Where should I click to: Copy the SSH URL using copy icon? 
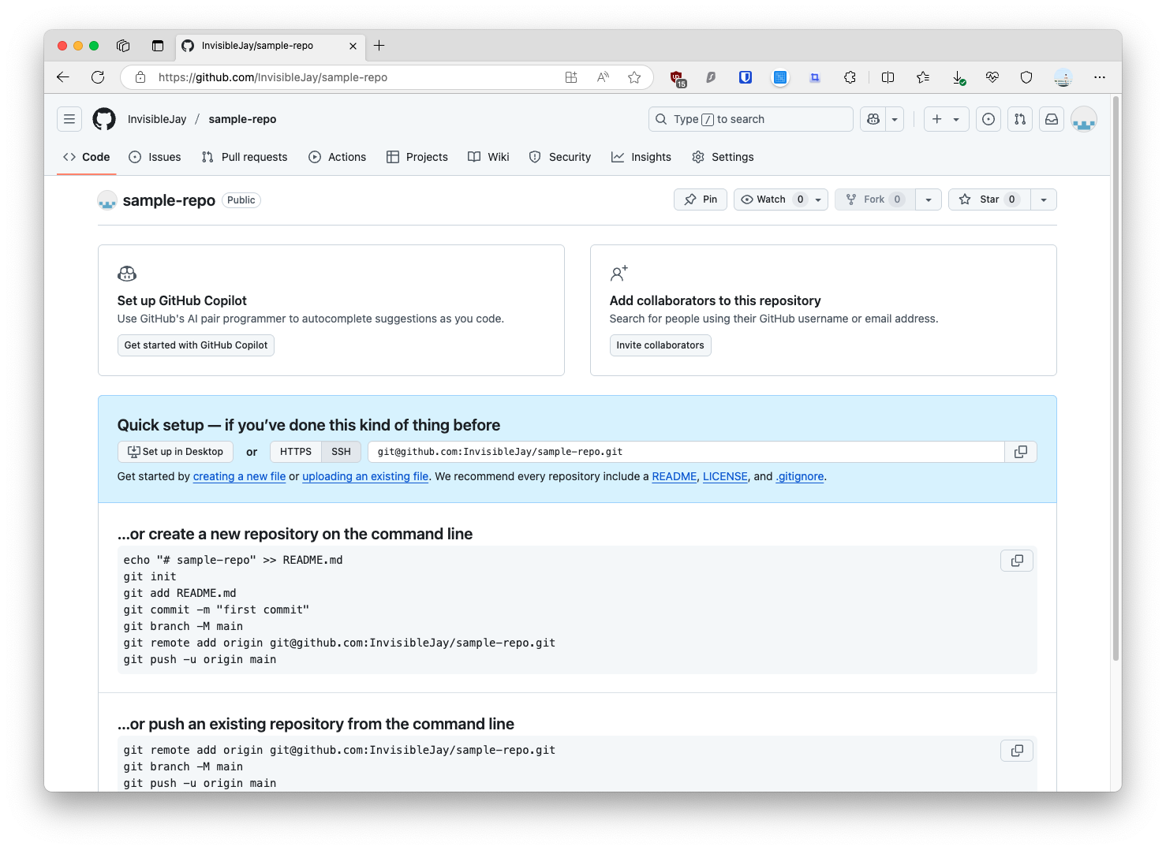[1020, 451]
